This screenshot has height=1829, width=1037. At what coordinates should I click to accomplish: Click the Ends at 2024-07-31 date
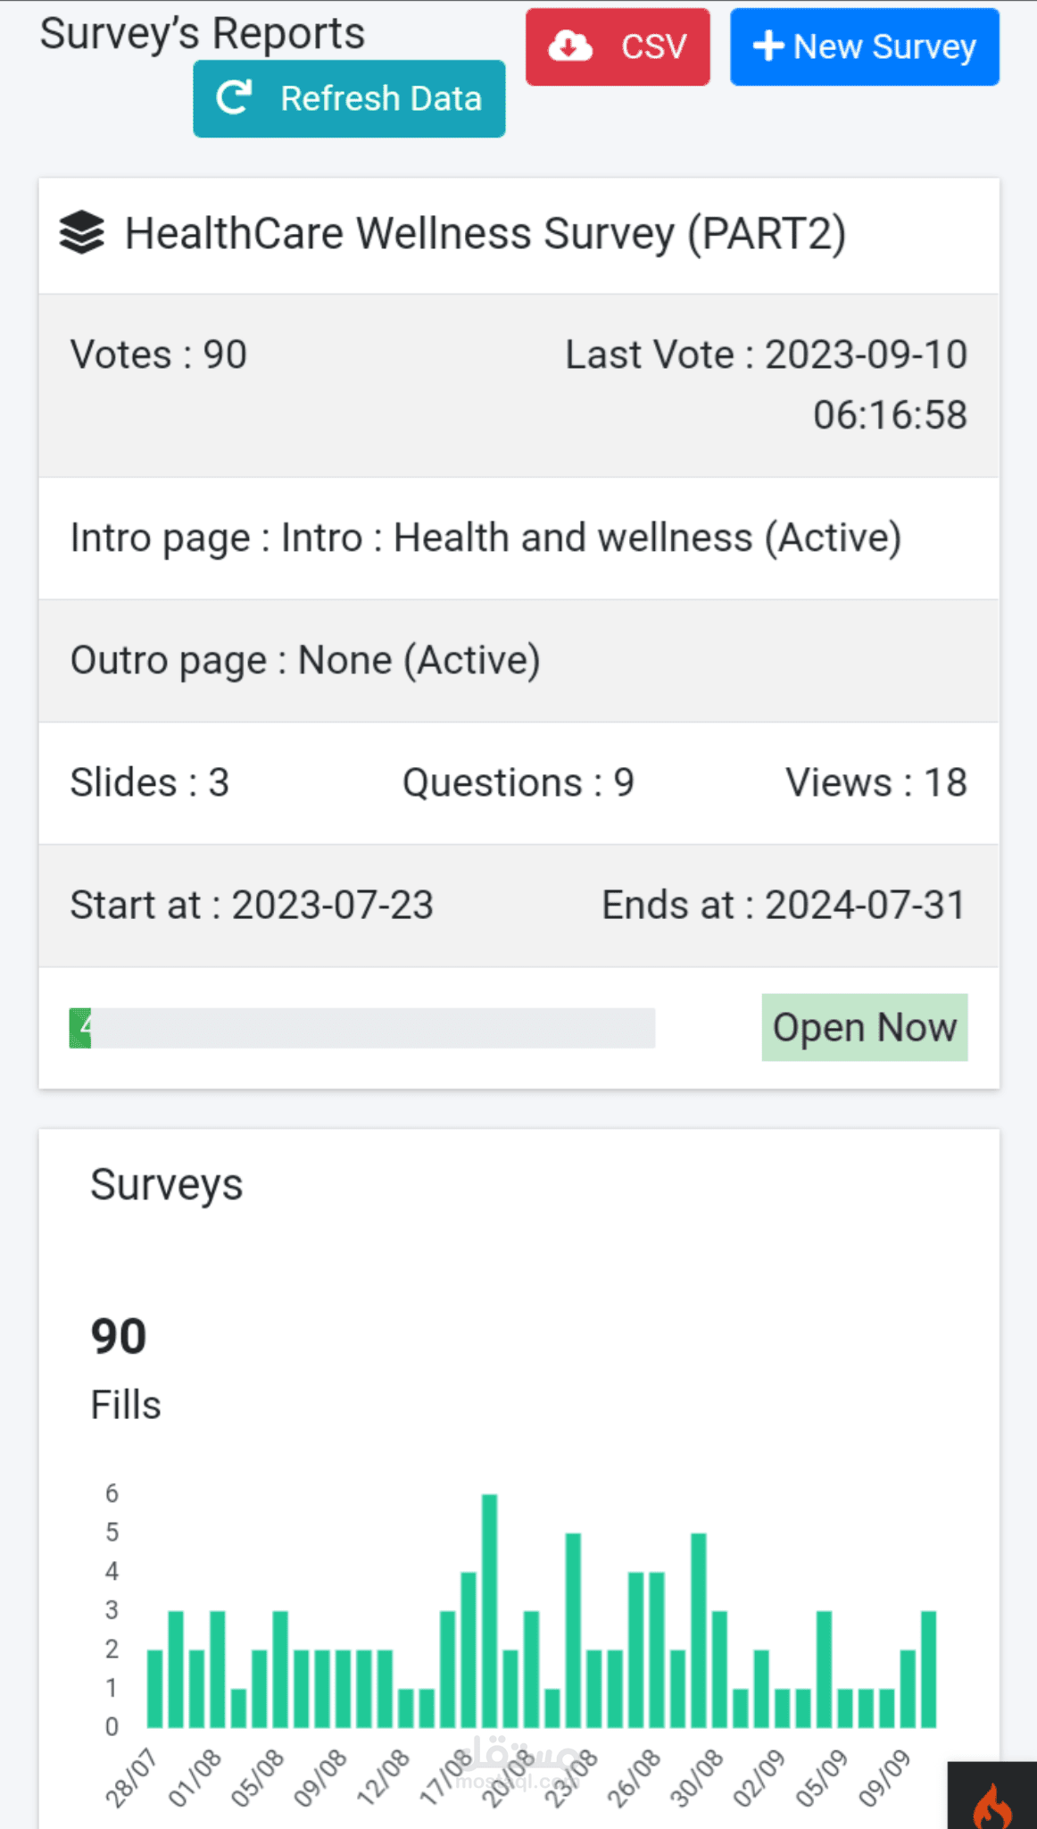784,905
